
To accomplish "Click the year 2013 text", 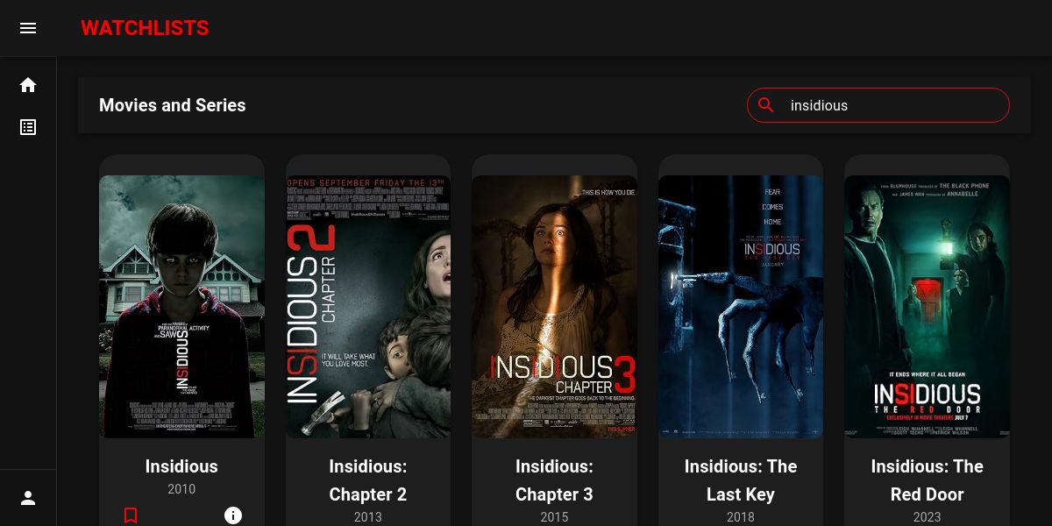I will click(368, 517).
